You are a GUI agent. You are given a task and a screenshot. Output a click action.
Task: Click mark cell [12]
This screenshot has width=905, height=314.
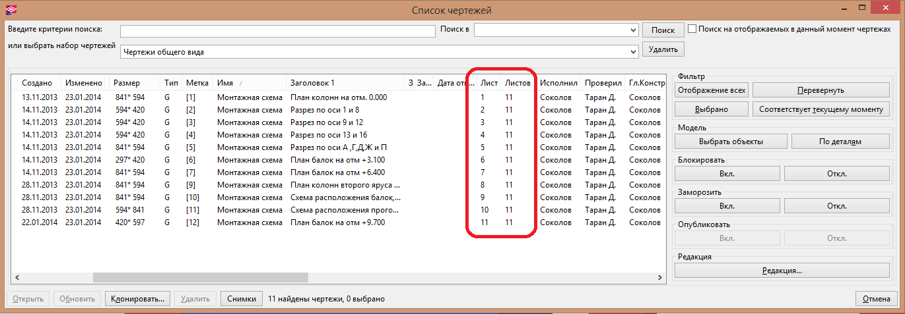[193, 222]
